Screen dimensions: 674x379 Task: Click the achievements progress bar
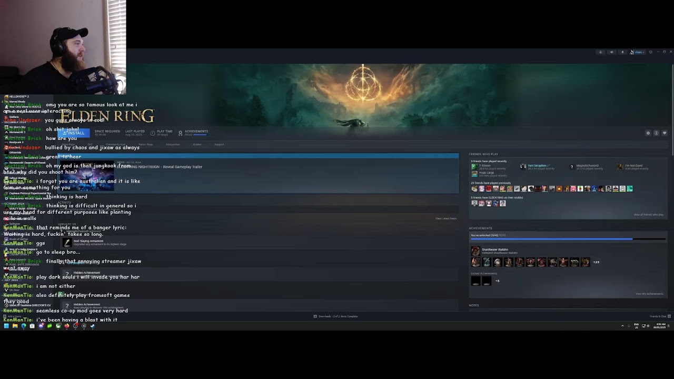click(568, 239)
